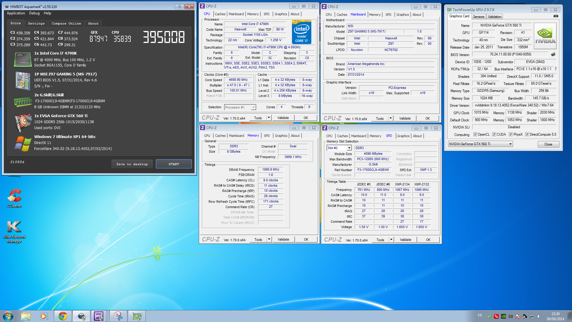Open the network tray icon
This screenshot has width=572, height=322.
pyautogui.click(x=532, y=316)
